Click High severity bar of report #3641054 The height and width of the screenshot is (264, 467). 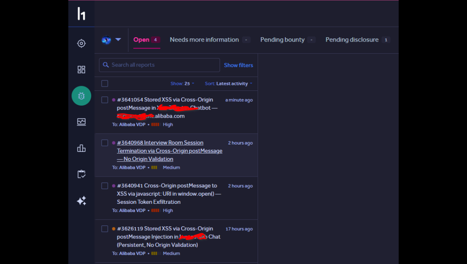point(156,125)
